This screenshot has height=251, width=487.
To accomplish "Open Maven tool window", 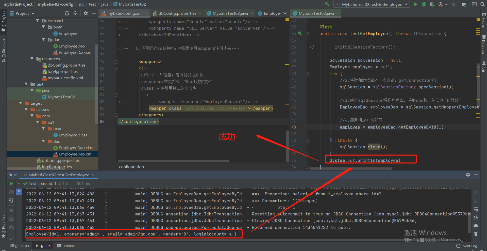I will click(x=484, y=20).
